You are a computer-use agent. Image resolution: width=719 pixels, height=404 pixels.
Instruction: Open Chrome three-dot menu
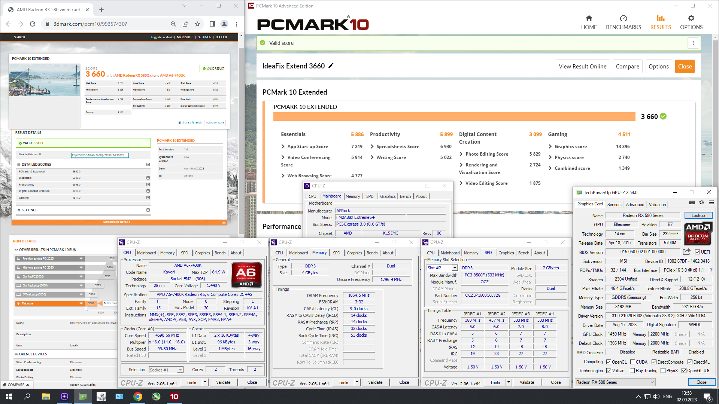point(236,24)
